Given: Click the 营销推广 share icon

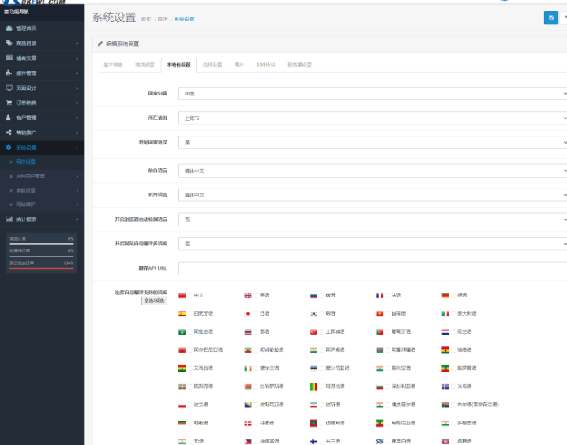Looking at the screenshot, I should point(9,133).
